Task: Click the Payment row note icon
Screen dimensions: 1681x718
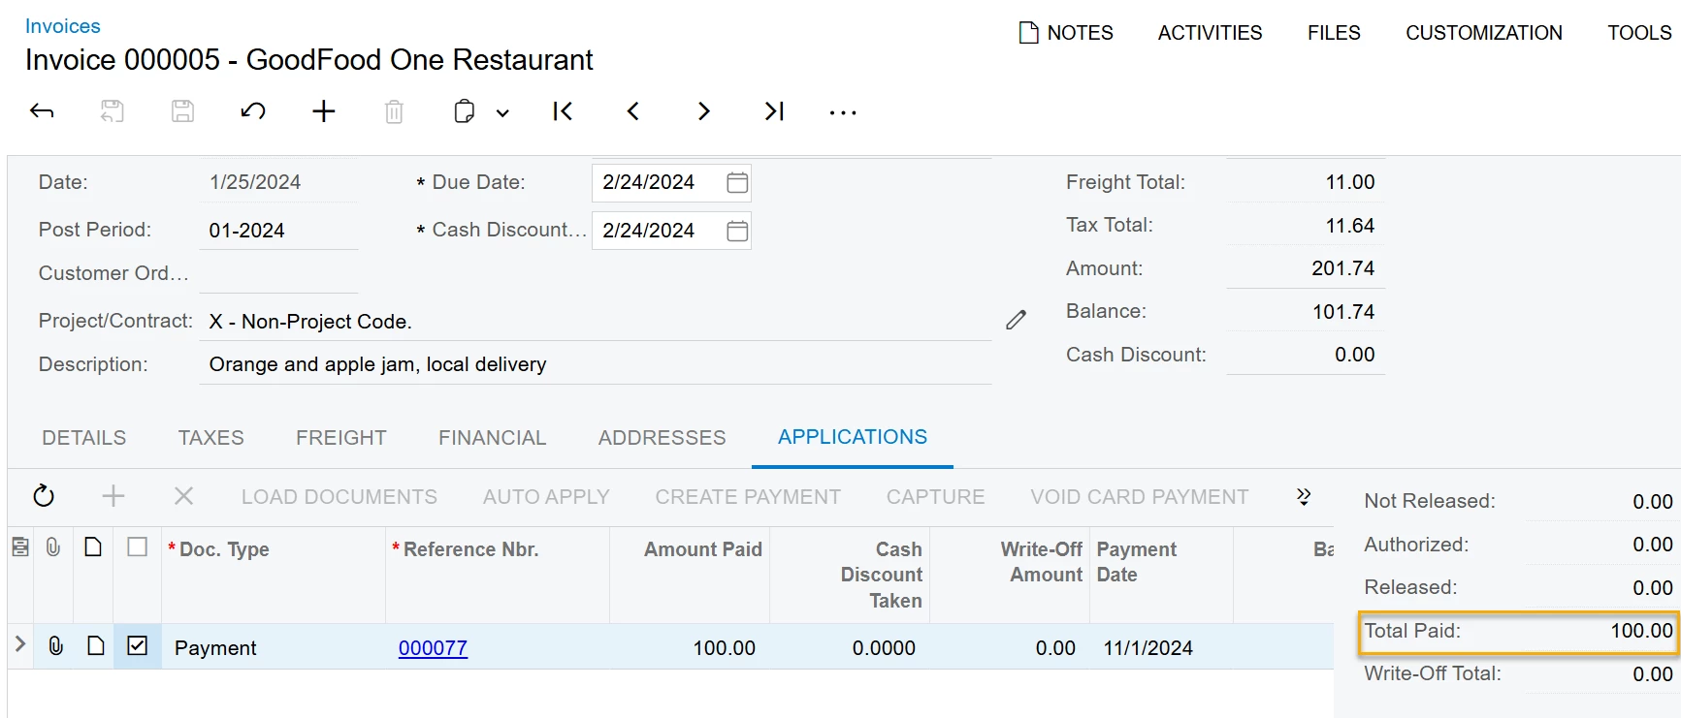Action: (x=95, y=645)
